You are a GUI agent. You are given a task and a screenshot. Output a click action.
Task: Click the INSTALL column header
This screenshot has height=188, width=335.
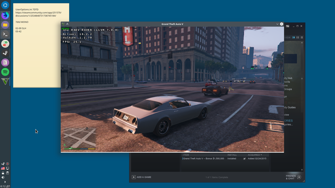click(232, 155)
